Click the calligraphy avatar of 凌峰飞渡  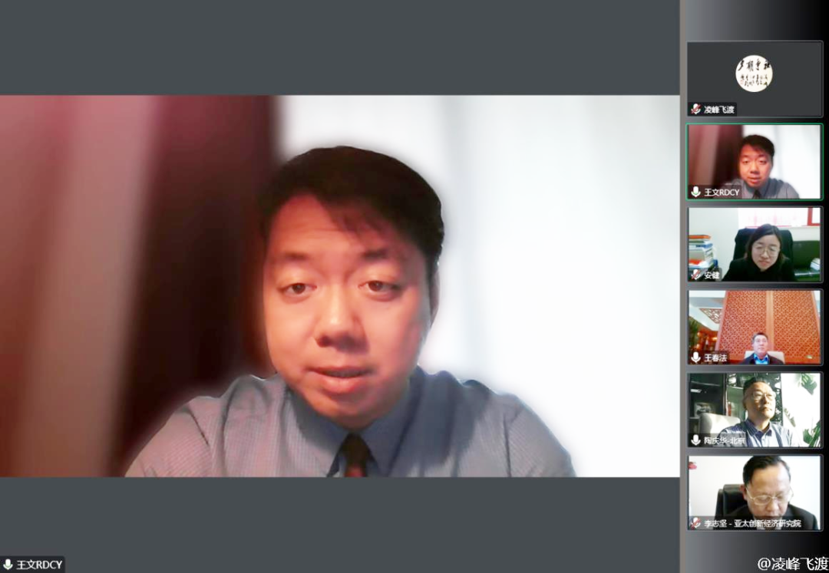coord(754,74)
